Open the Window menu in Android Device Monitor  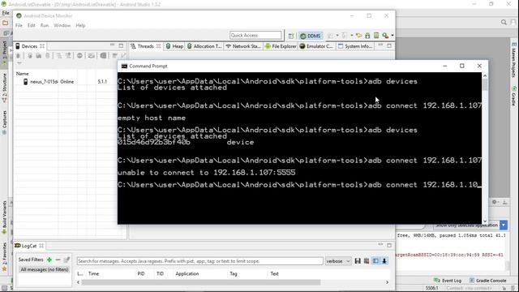[62, 25]
